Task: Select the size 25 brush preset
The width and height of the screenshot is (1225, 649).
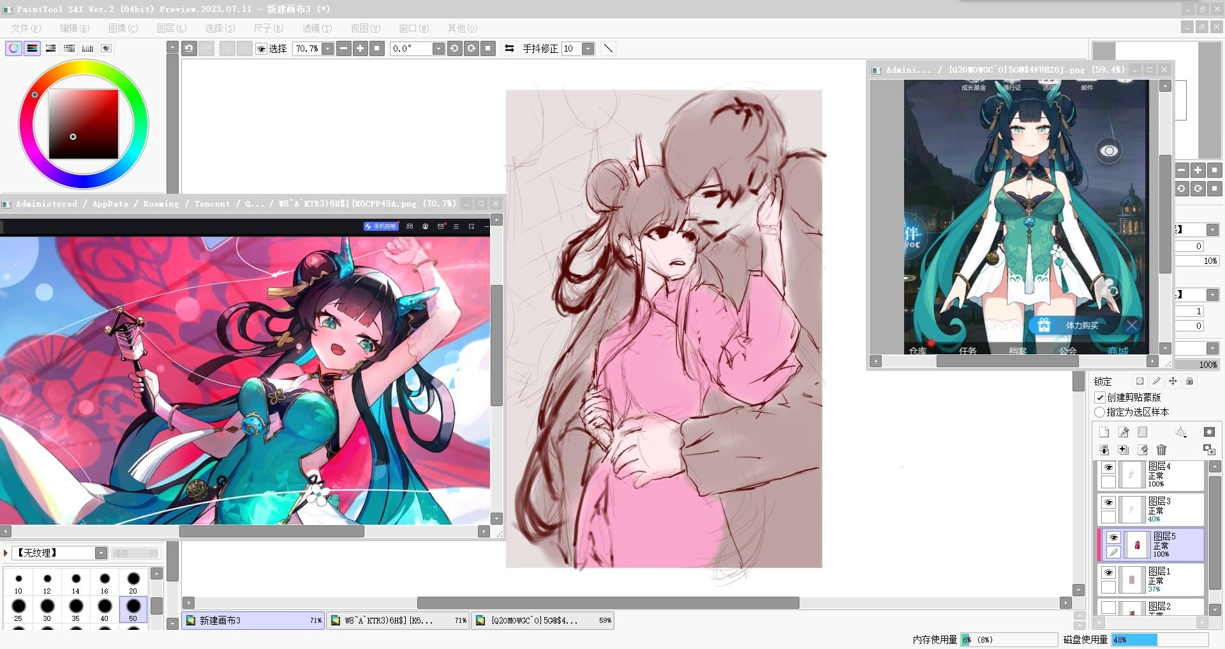Action: coord(19,609)
